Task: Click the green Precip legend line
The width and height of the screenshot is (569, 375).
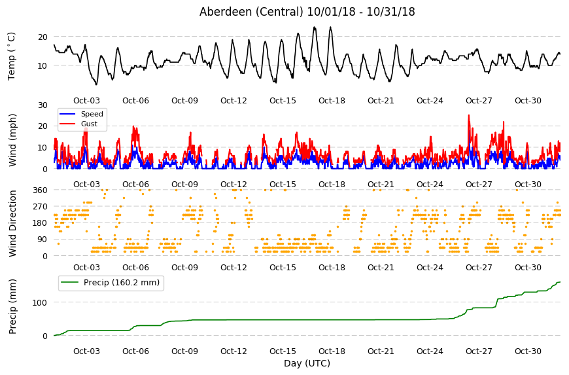Action: [70, 283]
